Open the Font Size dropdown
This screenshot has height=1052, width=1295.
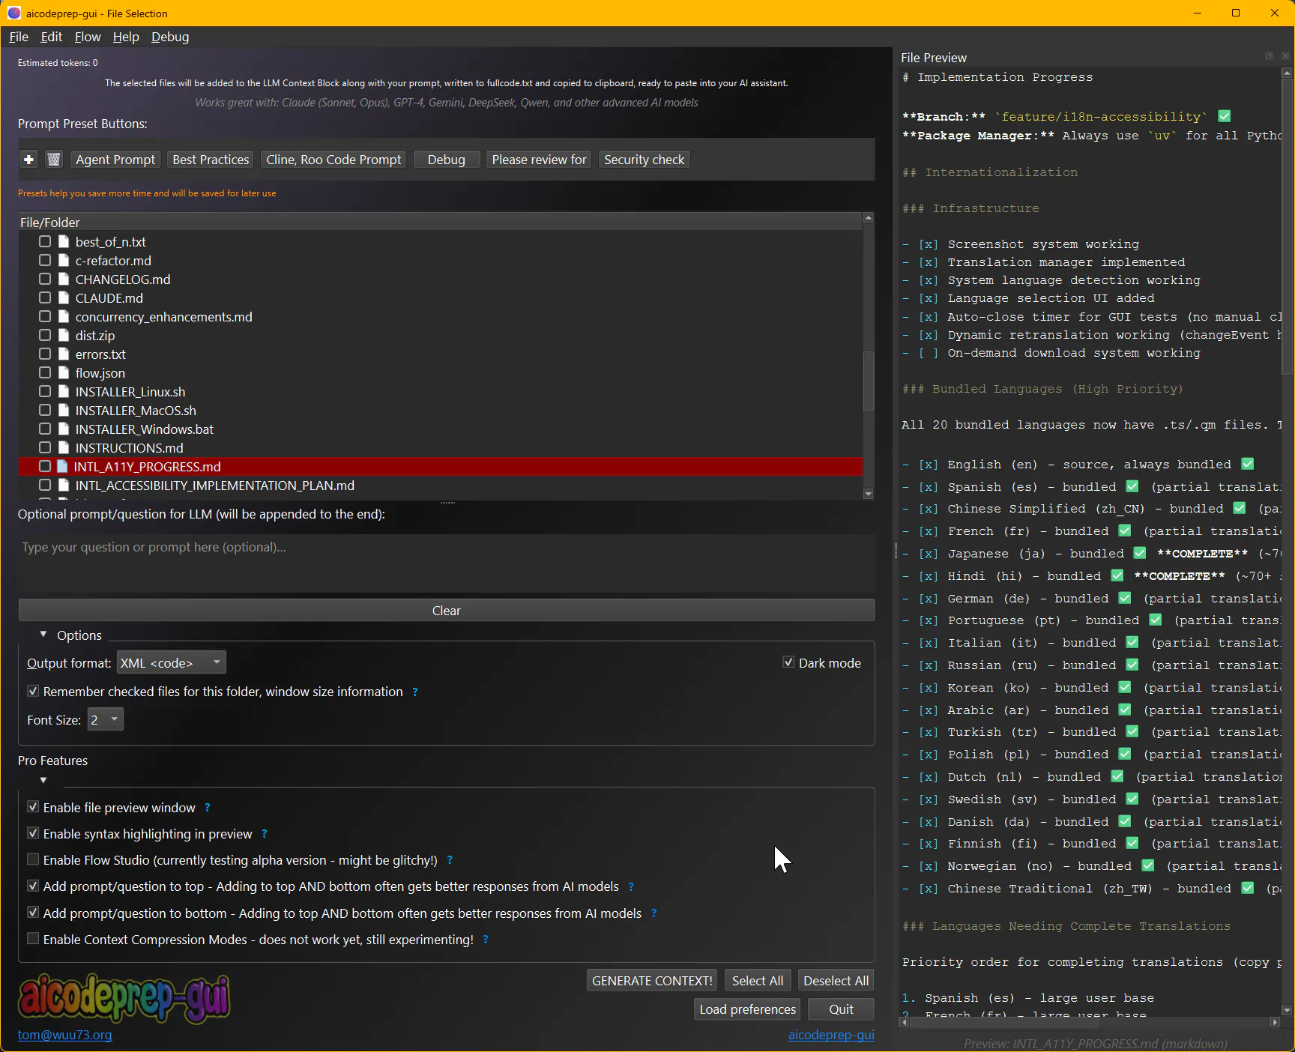click(x=106, y=719)
